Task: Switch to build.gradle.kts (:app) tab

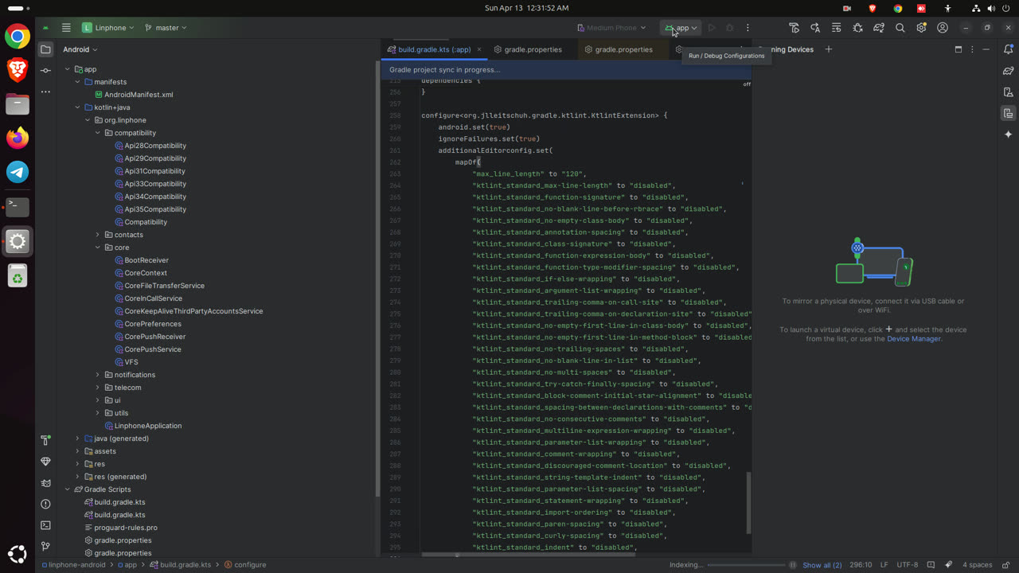Action: pyautogui.click(x=434, y=49)
